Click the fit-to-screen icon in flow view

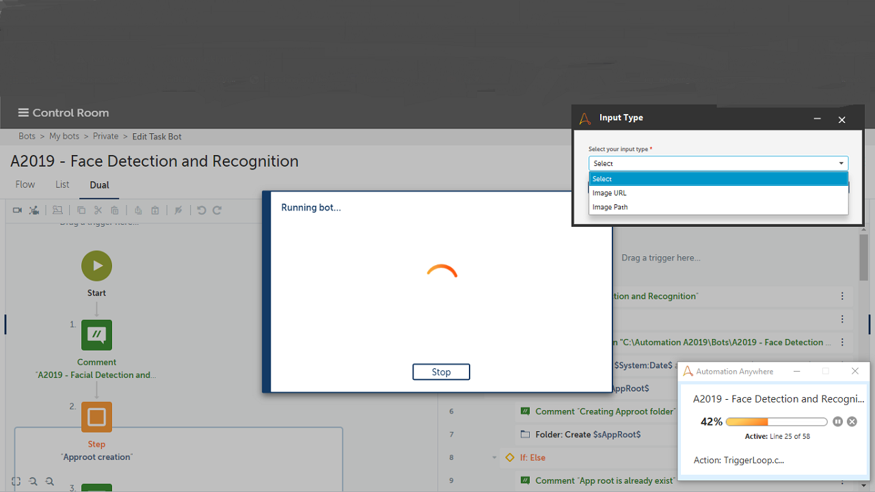tap(16, 482)
